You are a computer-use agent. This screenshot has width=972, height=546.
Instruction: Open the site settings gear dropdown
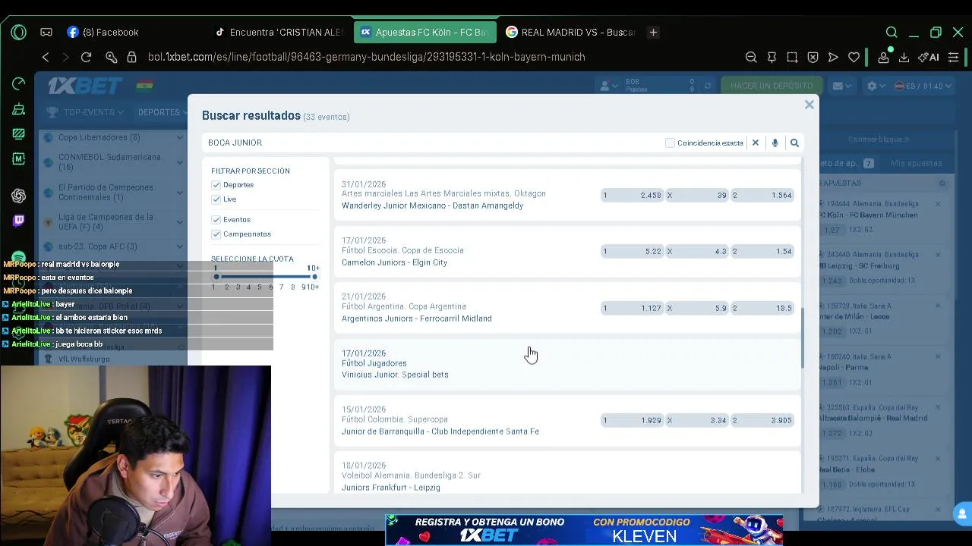pyautogui.click(x=876, y=86)
